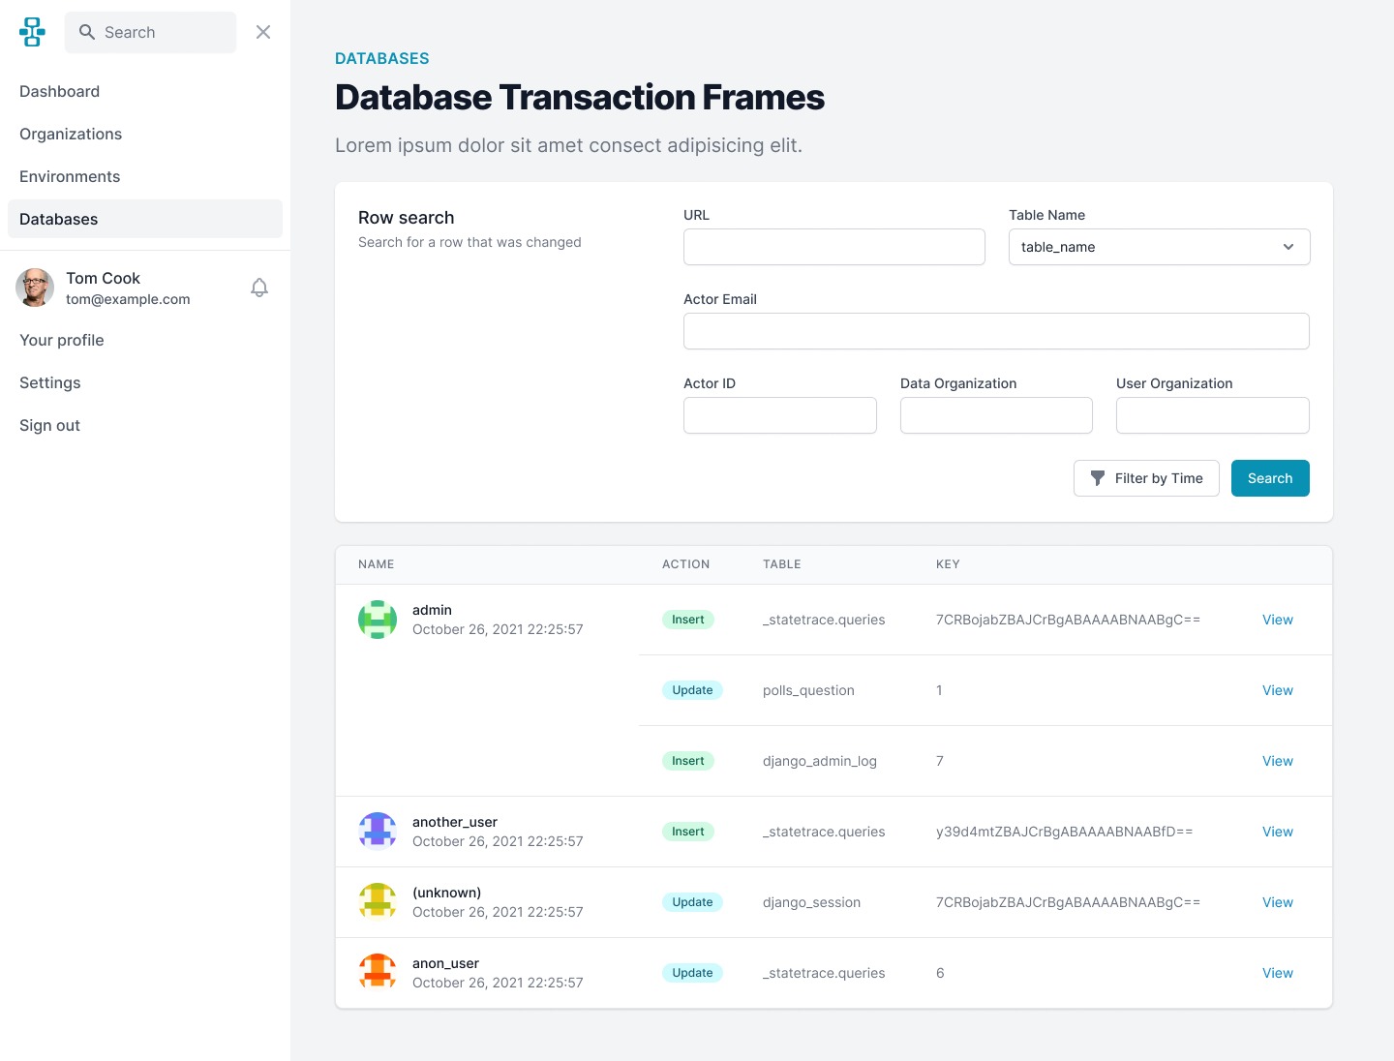Click Update badge for polls_question
This screenshot has width=1394, height=1061.
click(x=692, y=690)
